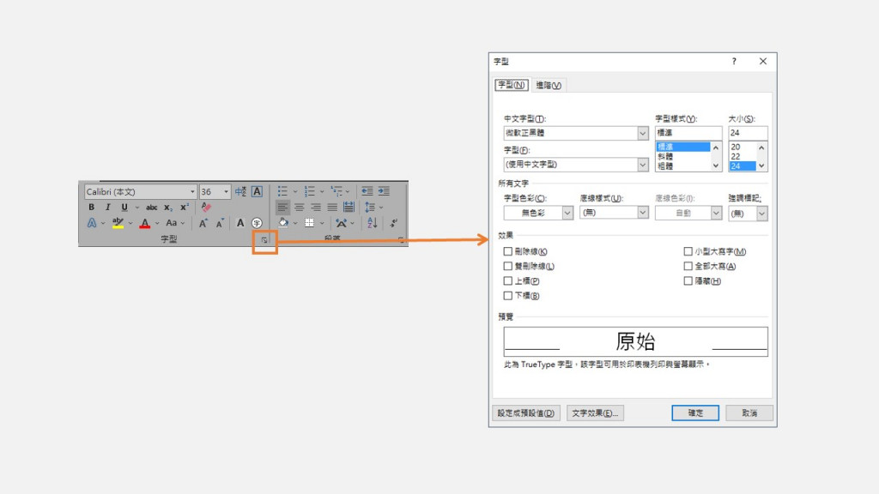Apply subscript formatting (X₂)
Screen dimensions: 879x494
(x=167, y=208)
